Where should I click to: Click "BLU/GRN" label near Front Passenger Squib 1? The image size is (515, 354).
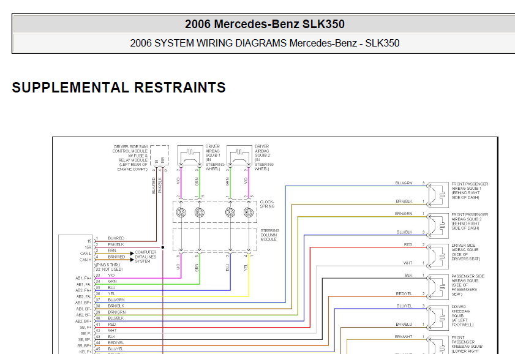404,183
